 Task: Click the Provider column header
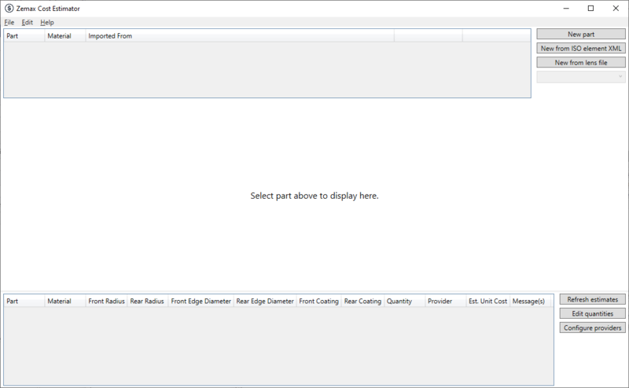click(x=445, y=301)
